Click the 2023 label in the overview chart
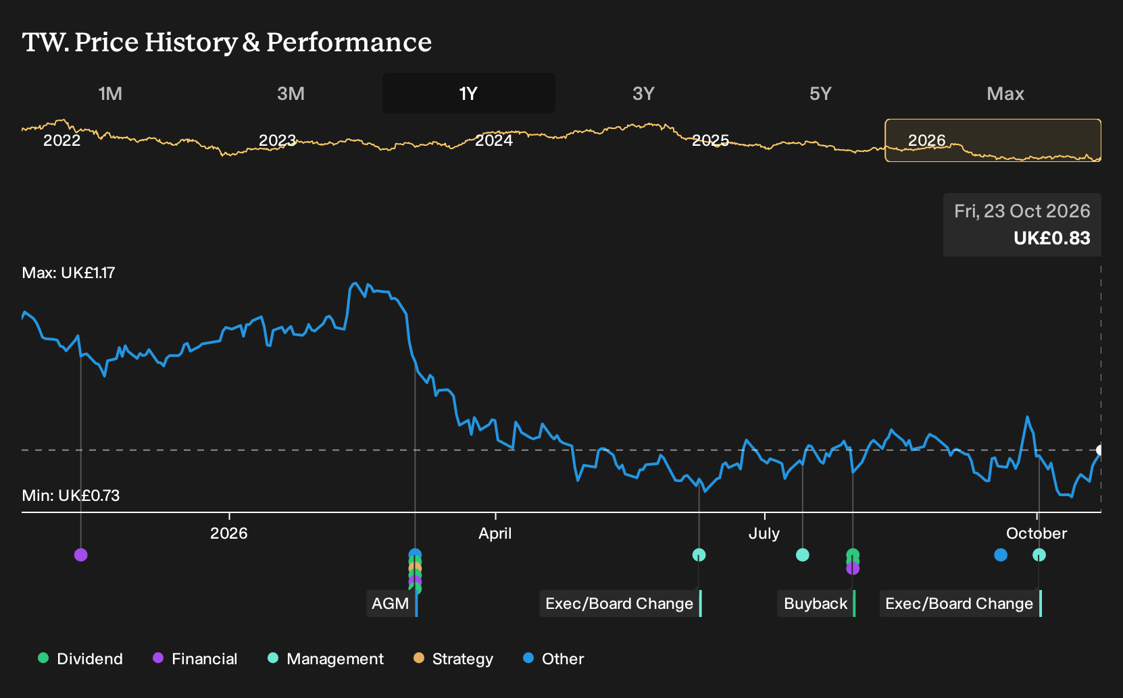This screenshot has width=1123, height=698. tap(278, 140)
